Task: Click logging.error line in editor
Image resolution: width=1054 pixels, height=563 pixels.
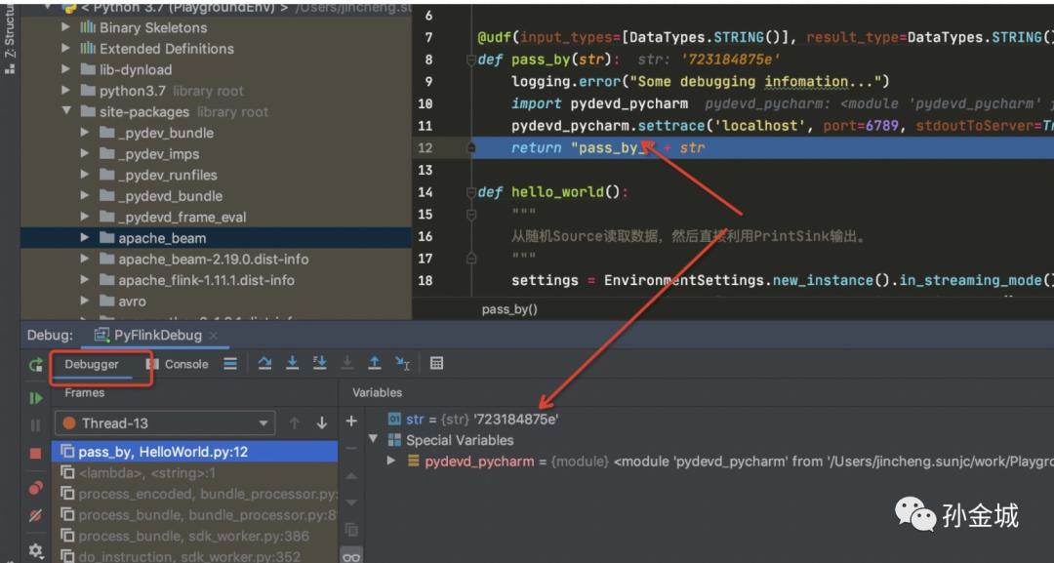Action: pos(701,81)
